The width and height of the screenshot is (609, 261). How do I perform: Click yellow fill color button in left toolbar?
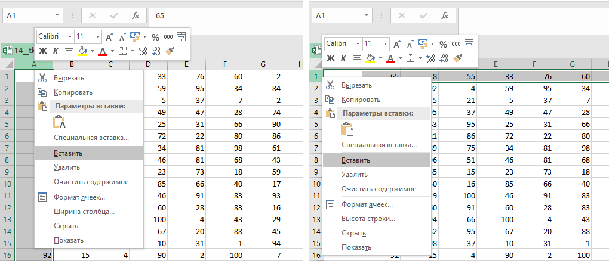pos(82,51)
